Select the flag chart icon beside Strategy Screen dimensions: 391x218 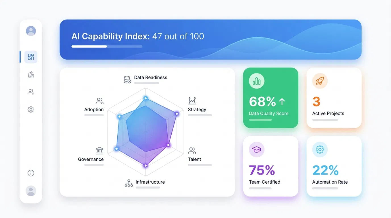(192, 101)
